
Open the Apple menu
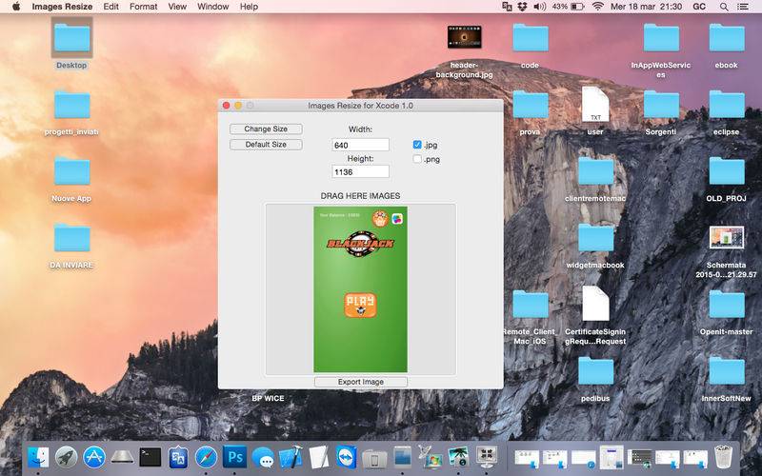tap(16, 7)
